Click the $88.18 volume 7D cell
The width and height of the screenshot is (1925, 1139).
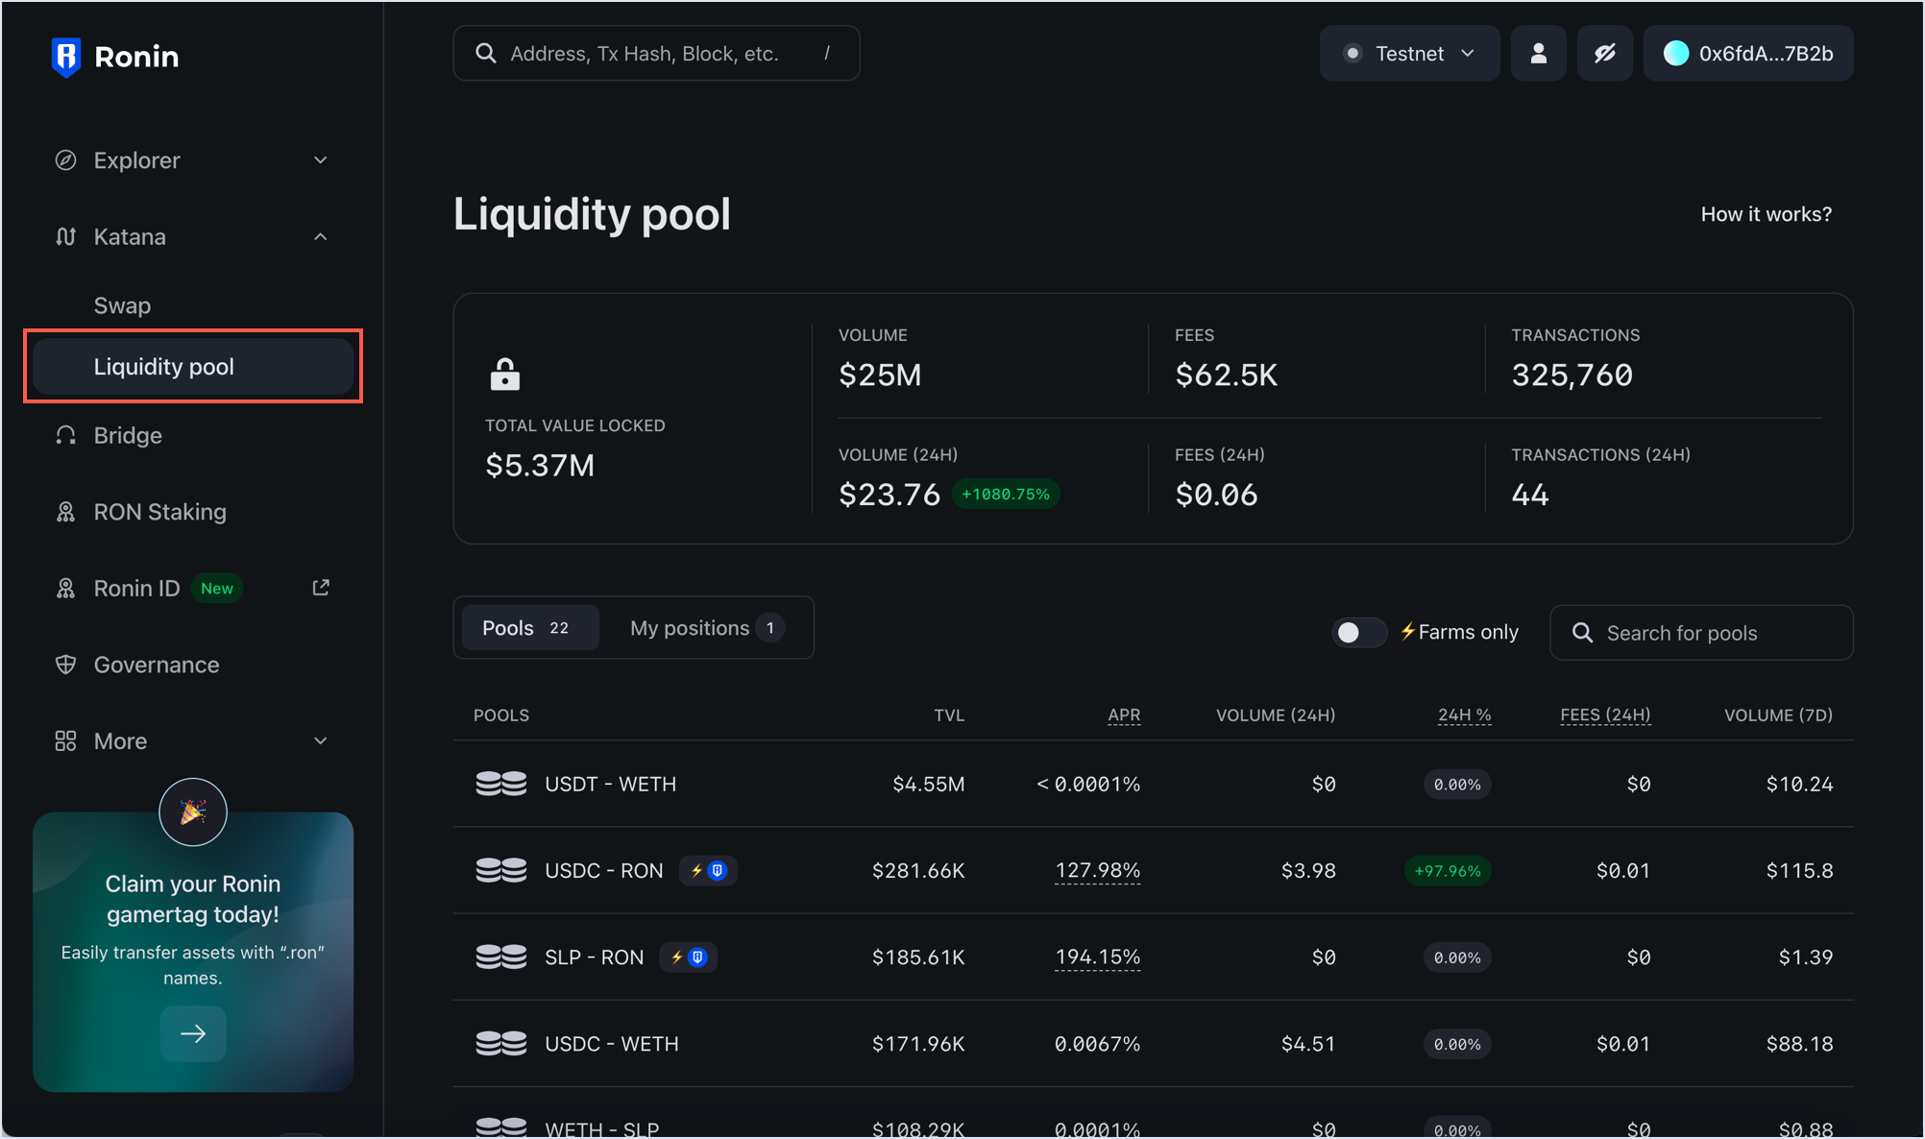(x=1799, y=1043)
